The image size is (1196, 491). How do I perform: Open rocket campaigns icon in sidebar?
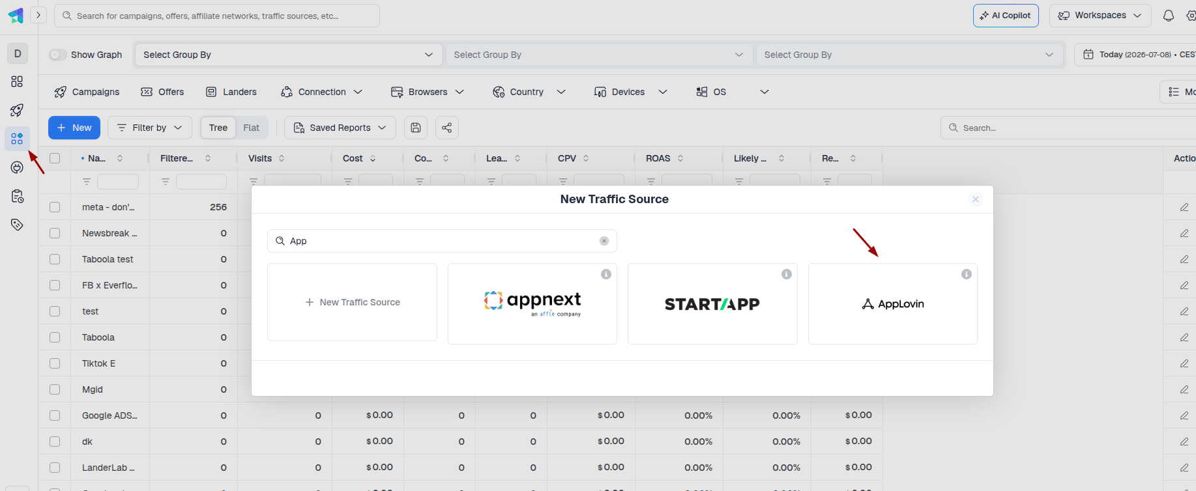17,110
